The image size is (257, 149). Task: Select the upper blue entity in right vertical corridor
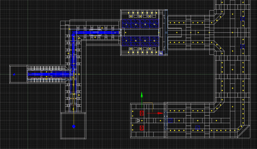(x=243, y=19)
